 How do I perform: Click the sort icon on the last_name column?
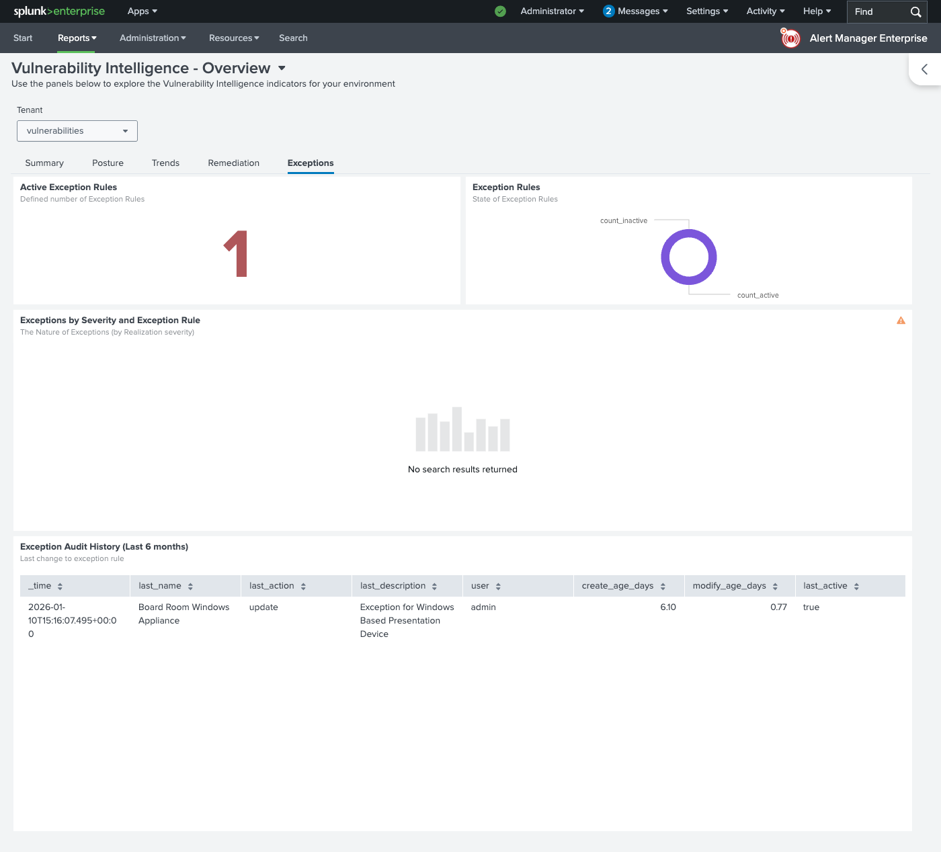coord(192,585)
